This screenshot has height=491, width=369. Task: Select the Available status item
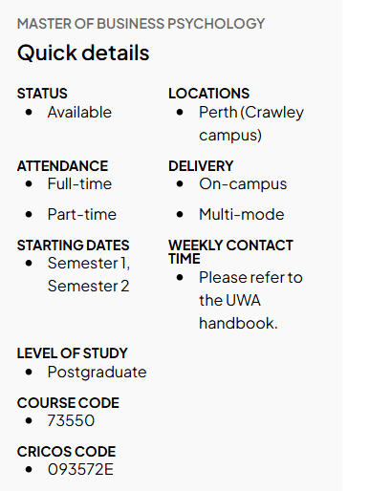click(79, 112)
